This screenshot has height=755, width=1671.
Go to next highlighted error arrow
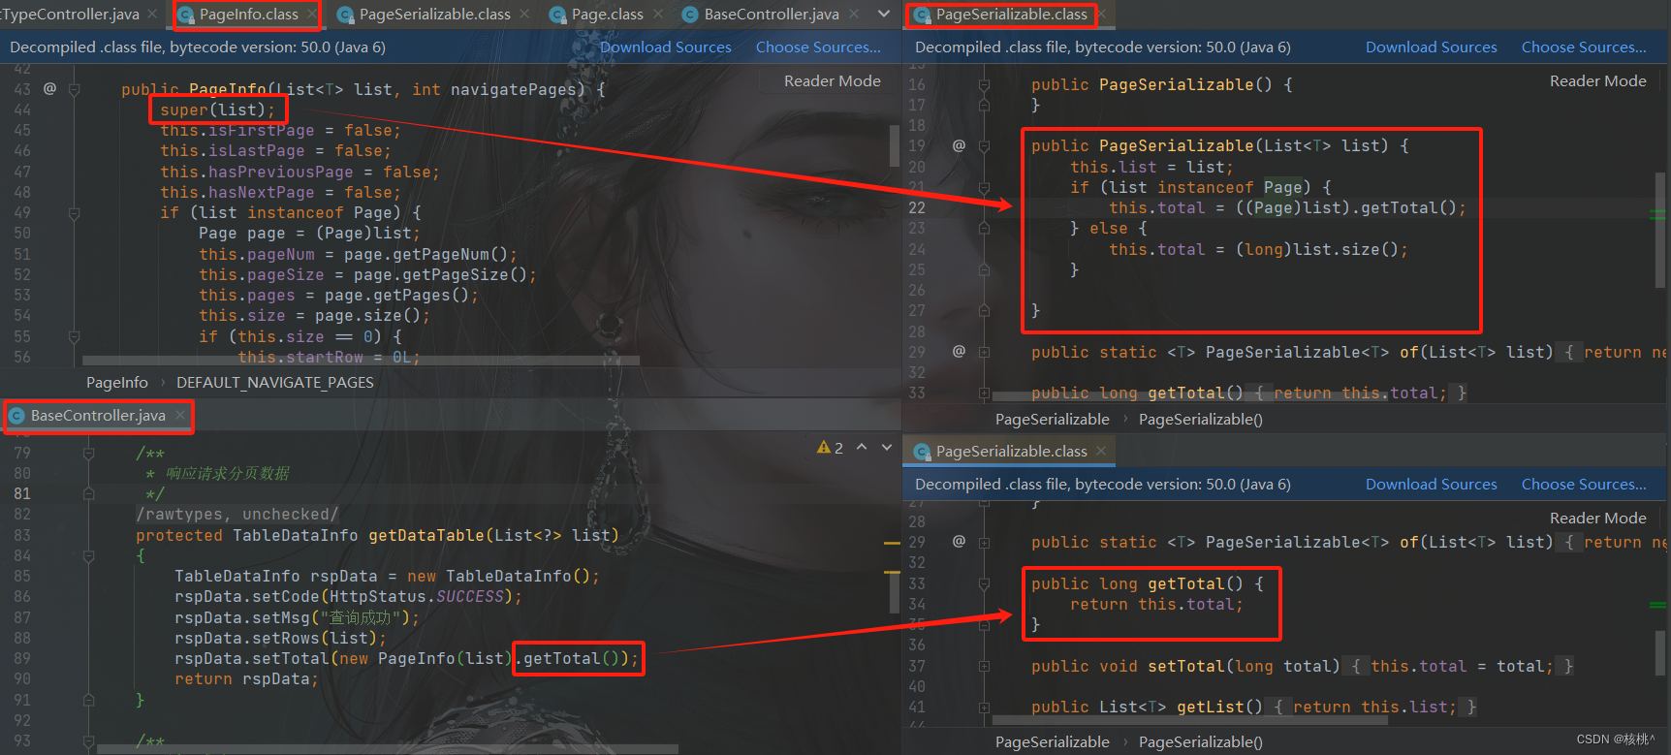pos(887,448)
